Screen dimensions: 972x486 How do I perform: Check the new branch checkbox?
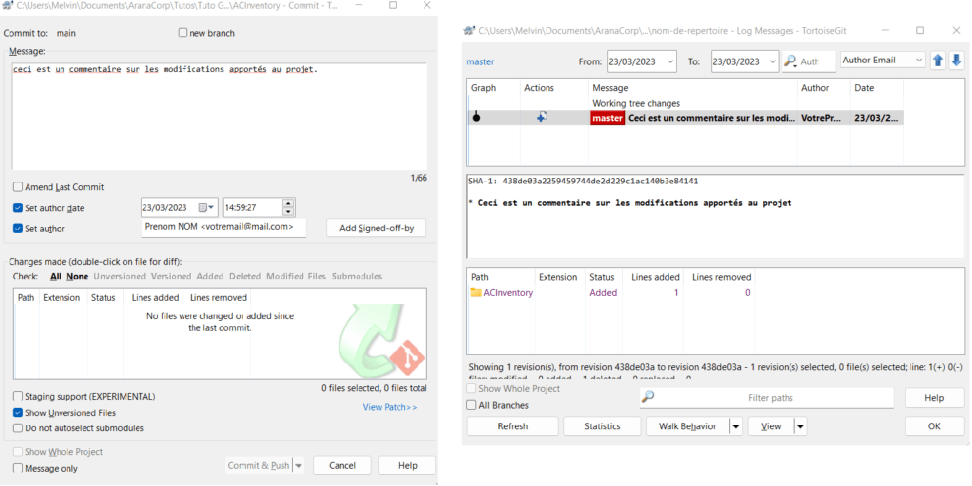click(x=182, y=33)
